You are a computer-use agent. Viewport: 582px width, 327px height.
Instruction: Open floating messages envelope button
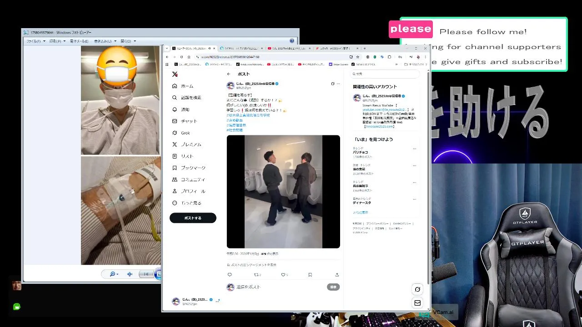click(x=417, y=303)
